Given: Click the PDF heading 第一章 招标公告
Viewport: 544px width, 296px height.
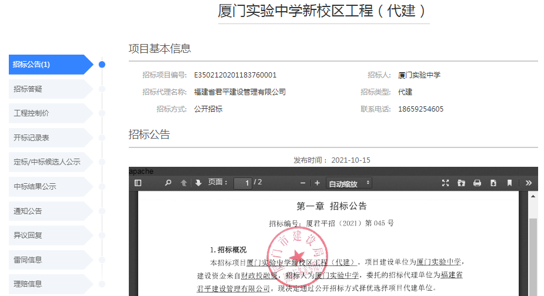Looking at the screenshot, I should click(x=332, y=206).
